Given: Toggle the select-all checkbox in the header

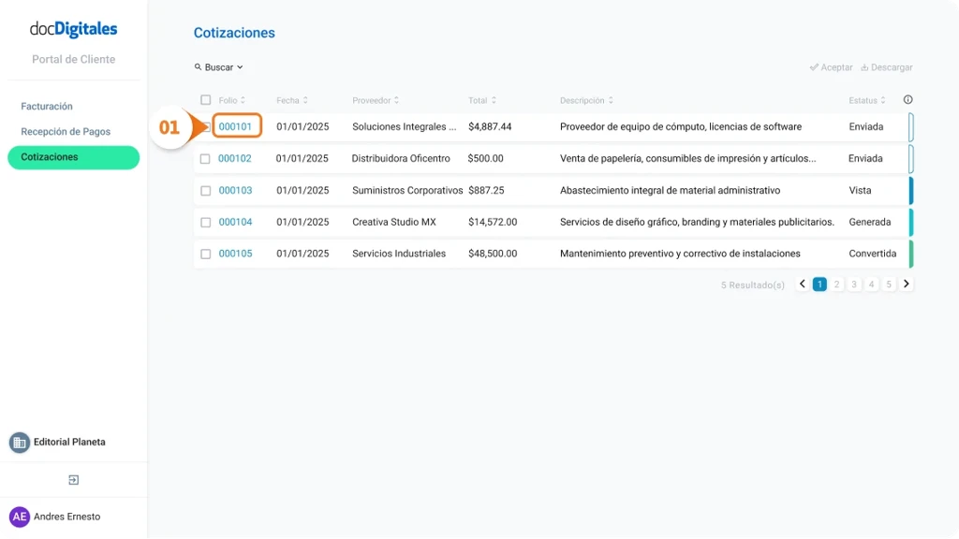Looking at the screenshot, I should click(x=203, y=99).
